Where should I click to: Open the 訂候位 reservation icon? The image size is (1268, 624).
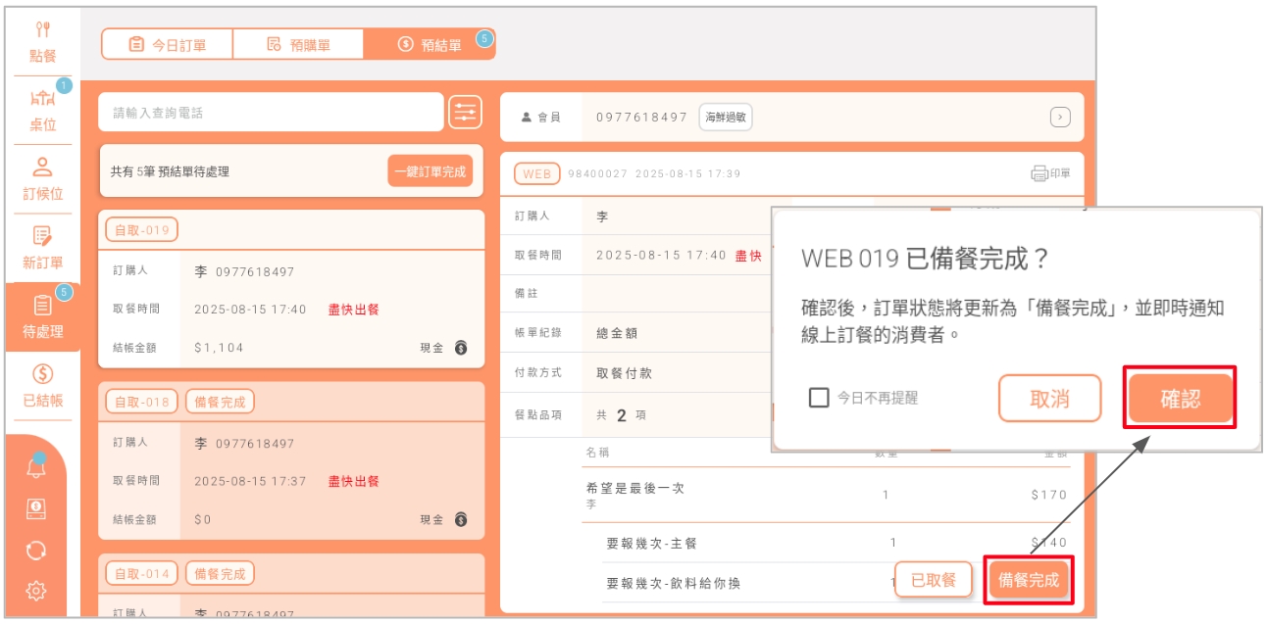42,178
